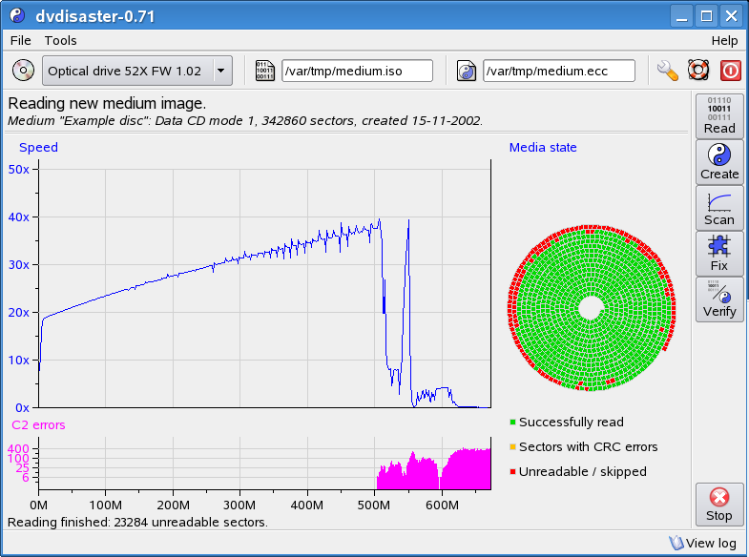Open the Tools menu
Screen dimensions: 749x557
tap(60, 40)
